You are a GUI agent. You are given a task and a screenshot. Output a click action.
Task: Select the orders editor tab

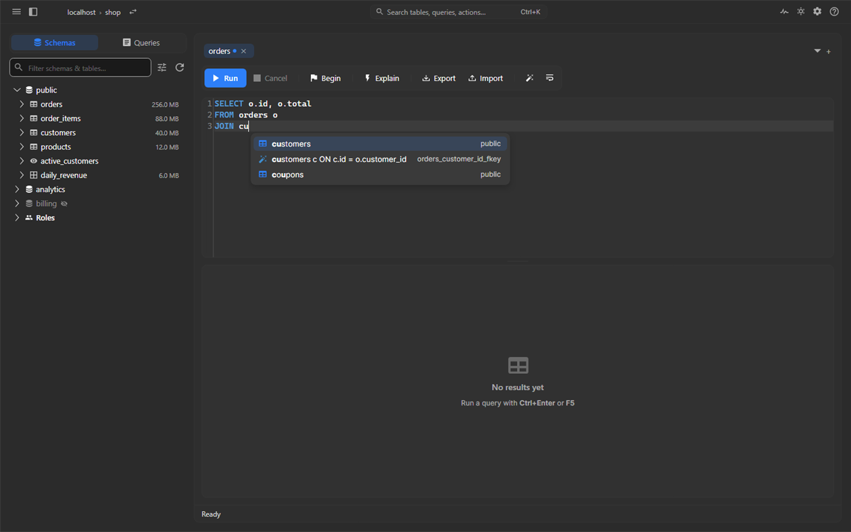pos(228,51)
